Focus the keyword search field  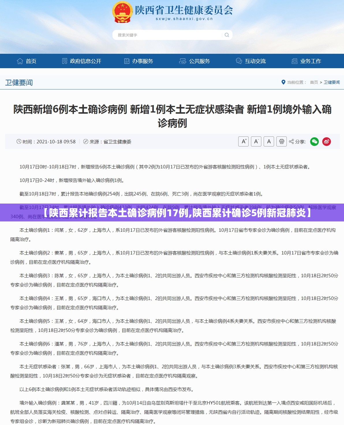coord(172,35)
